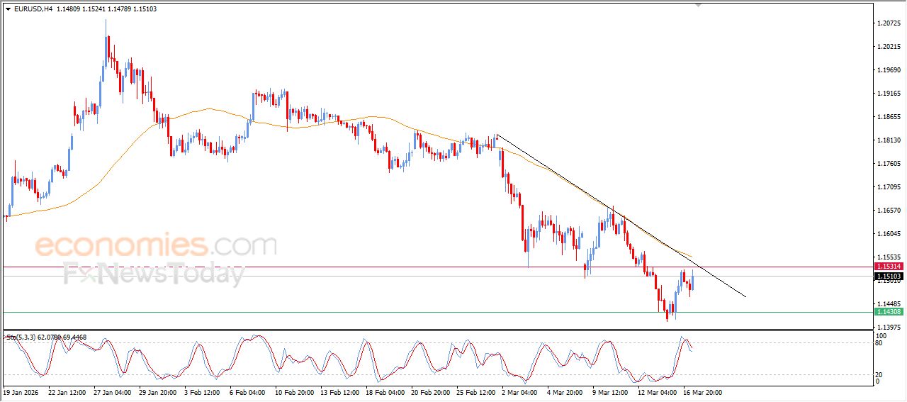The width and height of the screenshot is (907, 402).
Task: Click the EURUSD,H4 symbol label
Action: 33,9
